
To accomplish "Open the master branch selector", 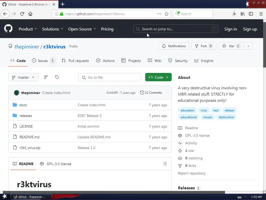I will coord(23,77).
